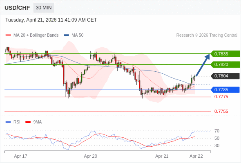Click the Research © 2026 Trading Central credit

point(207,35)
